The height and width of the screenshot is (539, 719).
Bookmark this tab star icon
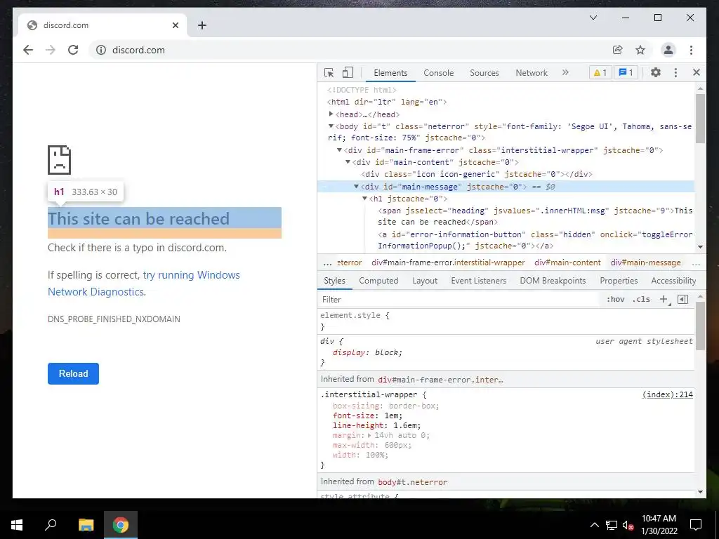pyautogui.click(x=640, y=50)
